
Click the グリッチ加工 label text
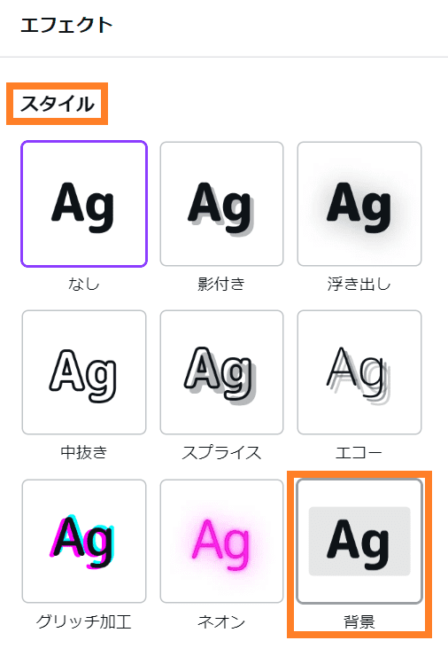coord(84,621)
